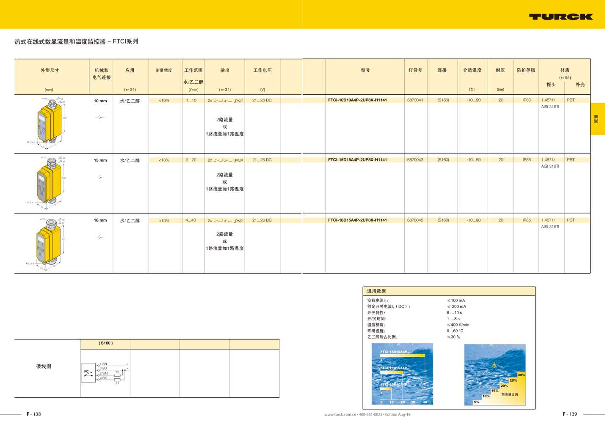Click the ≤30 % glycol ratio value
This screenshot has width=605, height=427.
(x=453, y=337)
